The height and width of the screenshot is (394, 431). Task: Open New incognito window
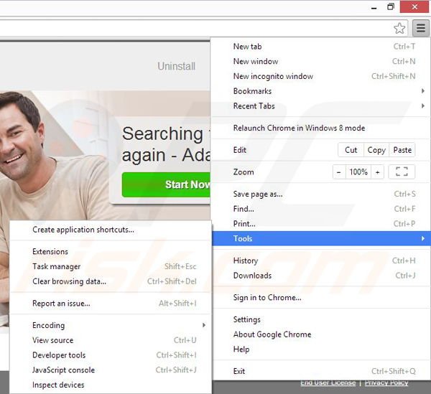[320, 76]
